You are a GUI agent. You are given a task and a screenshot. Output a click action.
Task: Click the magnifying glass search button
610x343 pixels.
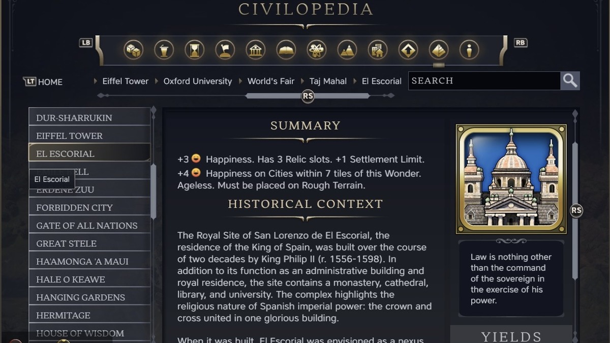[570, 81]
